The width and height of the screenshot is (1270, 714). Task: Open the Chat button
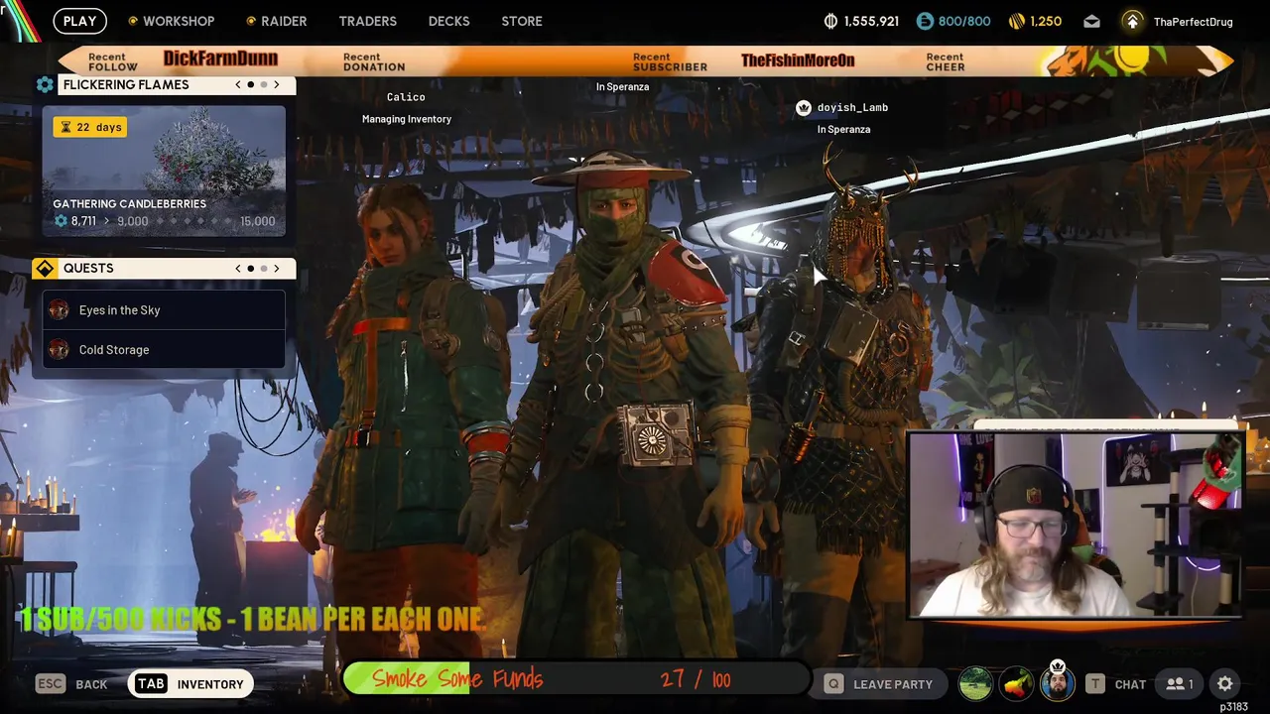pos(1115,684)
